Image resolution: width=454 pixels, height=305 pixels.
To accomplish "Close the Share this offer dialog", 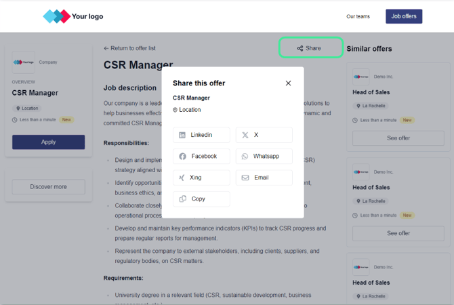I will 288,83.
